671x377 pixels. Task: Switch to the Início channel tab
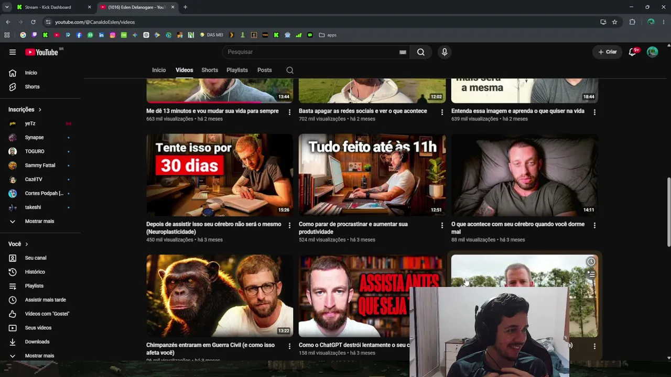pos(159,70)
